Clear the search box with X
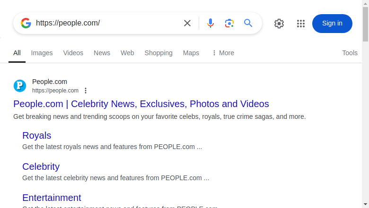 (187, 23)
